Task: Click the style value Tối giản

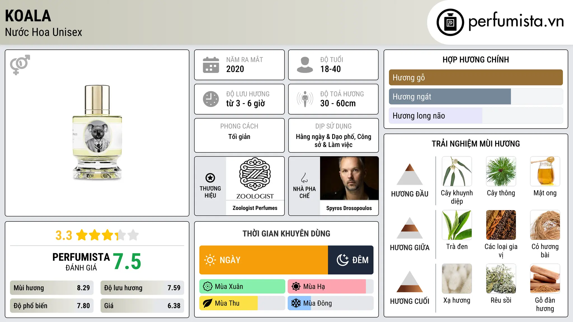Action: 239,137
